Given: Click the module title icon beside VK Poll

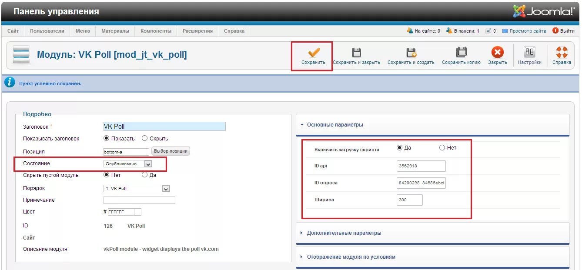Looking at the screenshot, I should [x=21, y=55].
